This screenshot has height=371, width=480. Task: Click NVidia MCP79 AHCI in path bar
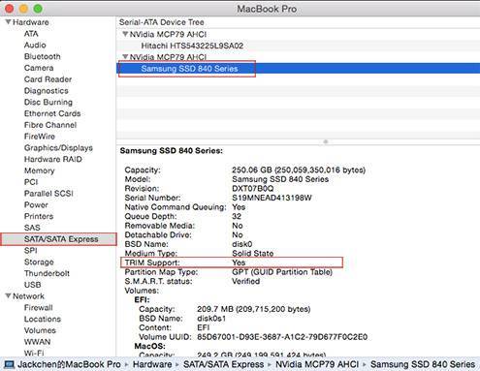pos(317,364)
